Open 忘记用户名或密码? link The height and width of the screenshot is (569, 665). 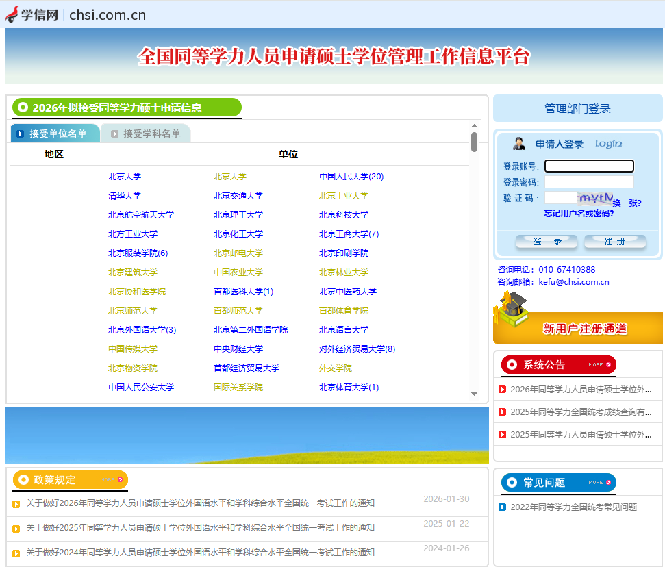coord(579,213)
